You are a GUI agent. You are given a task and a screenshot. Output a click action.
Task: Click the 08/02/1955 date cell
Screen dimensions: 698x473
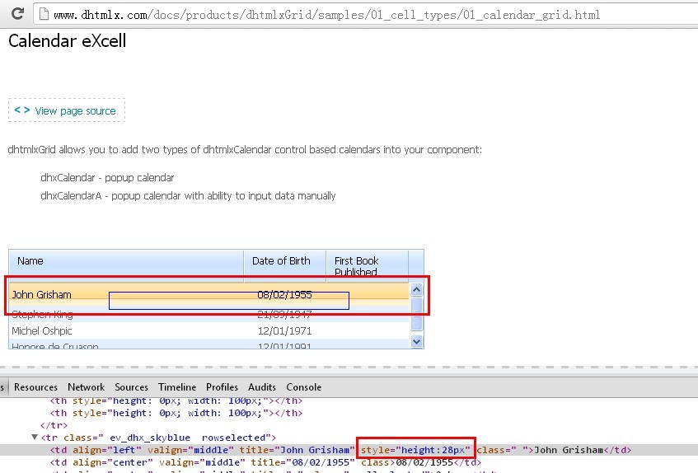(x=284, y=294)
